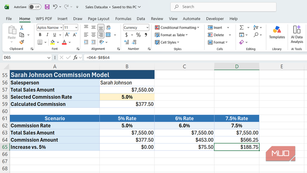The height and width of the screenshot is (173, 307).
Task: Expand the Format as Table menu
Action: click(171, 35)
